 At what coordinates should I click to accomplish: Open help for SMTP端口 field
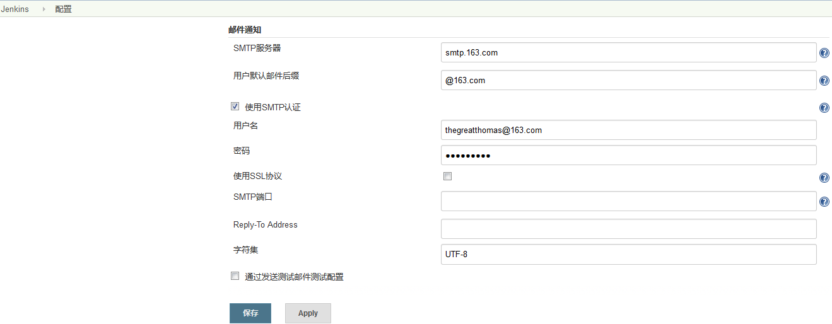click(824, 202)
